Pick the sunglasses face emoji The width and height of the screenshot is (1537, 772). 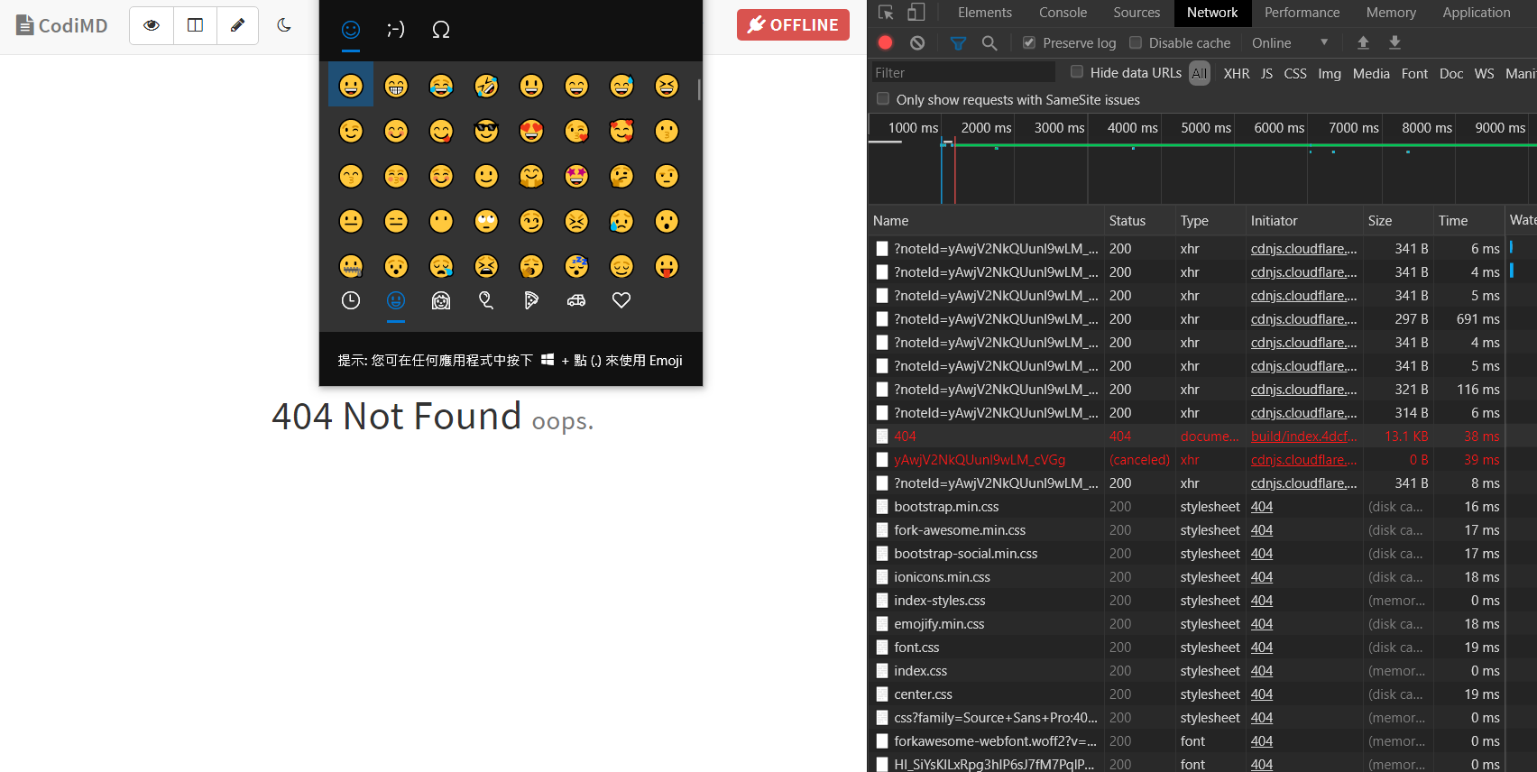point(486,131)
